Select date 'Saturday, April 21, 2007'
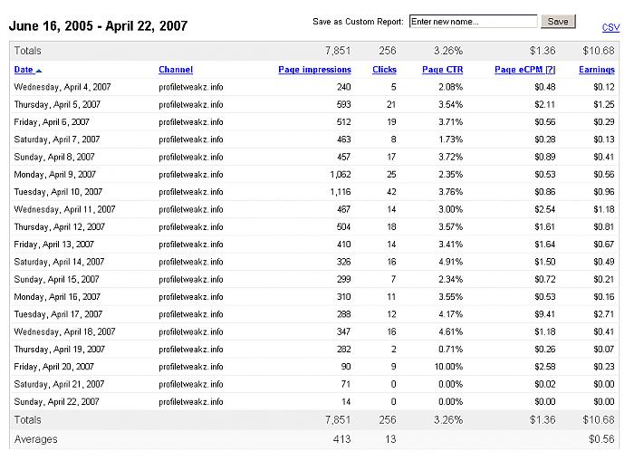Image resolution: width=634 pixels, height=461 pixels. coord(59,384)
